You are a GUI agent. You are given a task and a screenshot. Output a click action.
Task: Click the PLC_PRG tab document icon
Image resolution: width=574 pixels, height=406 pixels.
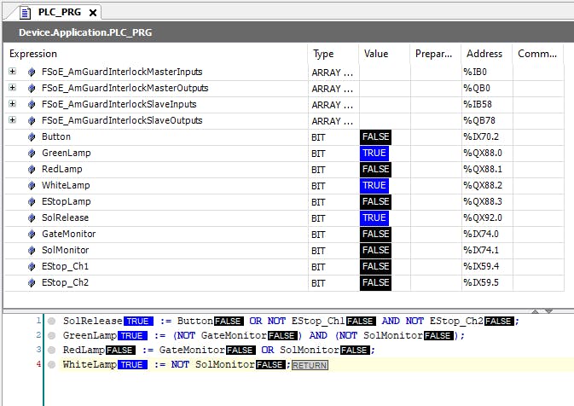pos(25,13)
